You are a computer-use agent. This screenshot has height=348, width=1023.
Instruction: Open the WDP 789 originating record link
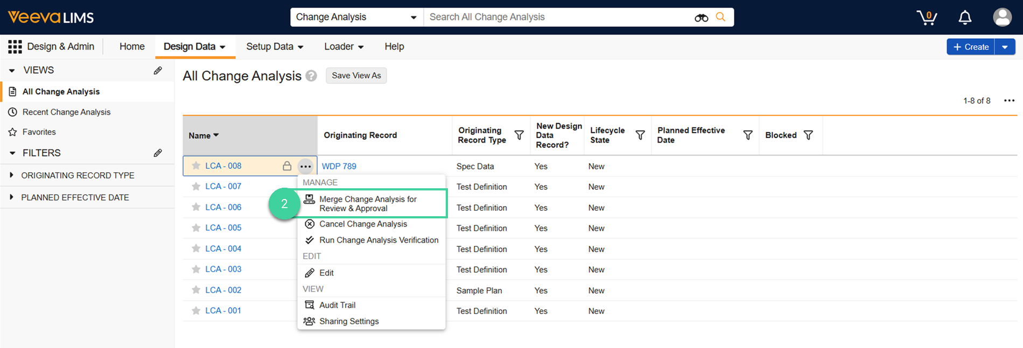point(339,166)
